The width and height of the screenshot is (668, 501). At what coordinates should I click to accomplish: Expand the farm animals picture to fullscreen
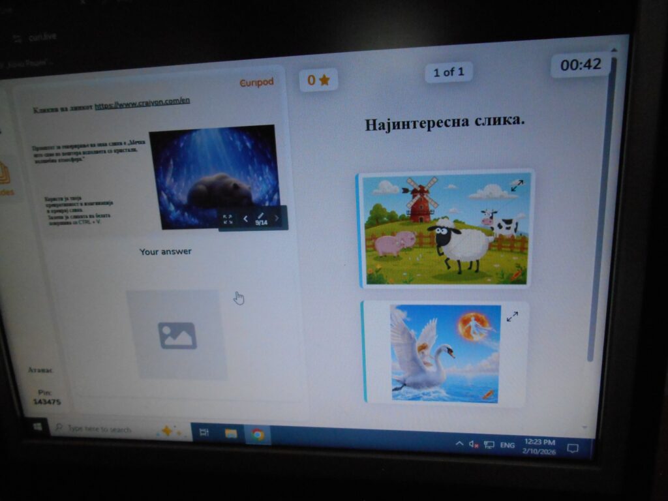pyautogui.click(x=517, y=186)
